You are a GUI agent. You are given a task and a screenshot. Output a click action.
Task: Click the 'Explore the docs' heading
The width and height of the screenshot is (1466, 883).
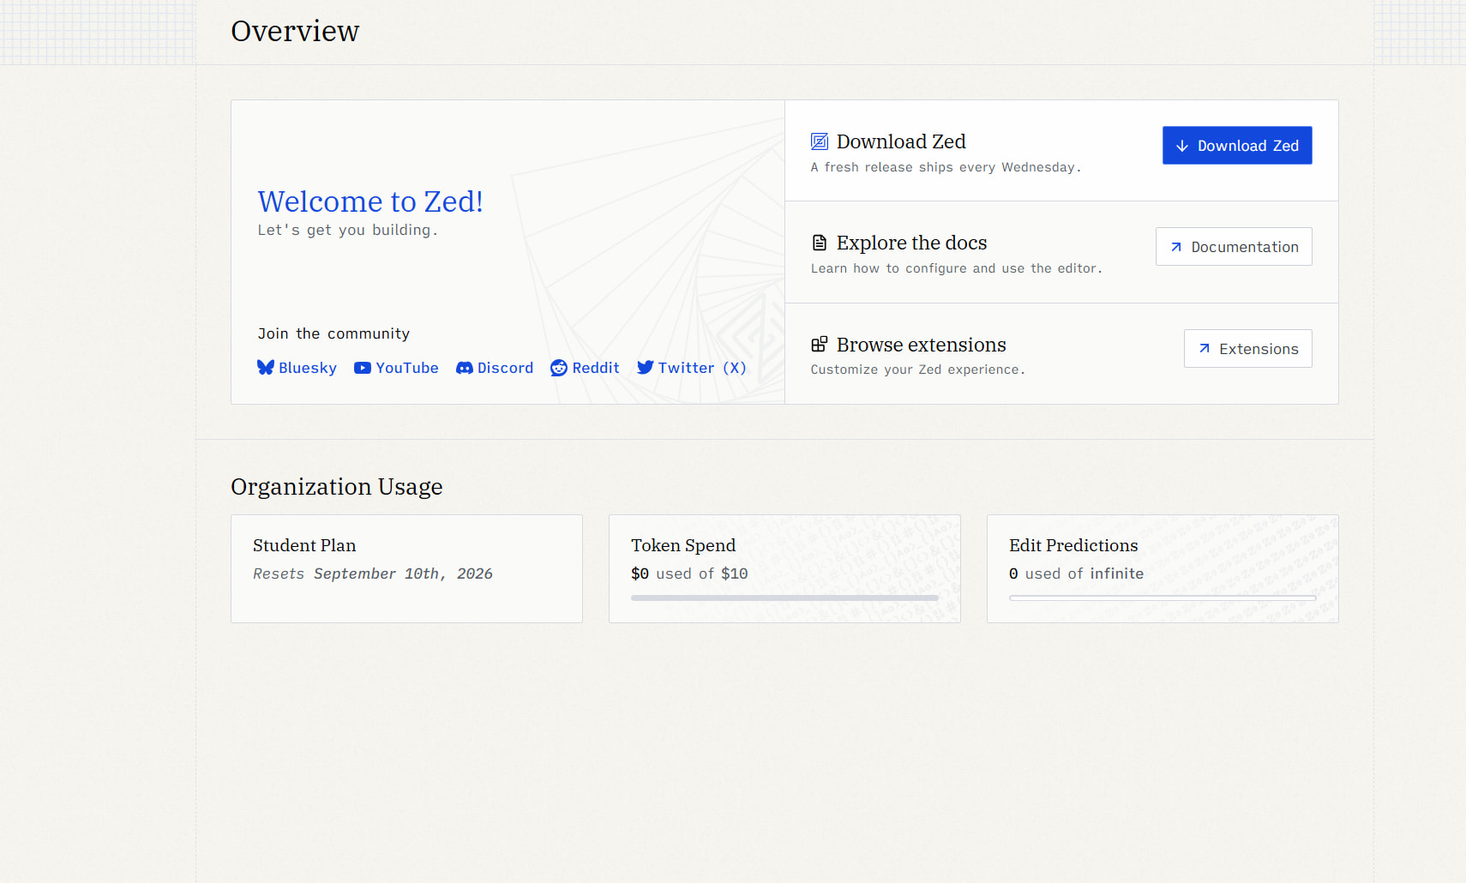click(x=912, y=243)
